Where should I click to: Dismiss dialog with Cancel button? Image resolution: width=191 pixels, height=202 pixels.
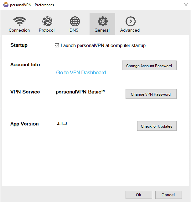pyautogui.click(x=168, y=195)
